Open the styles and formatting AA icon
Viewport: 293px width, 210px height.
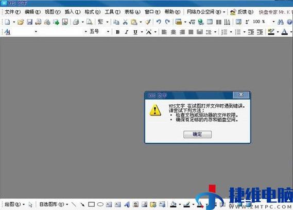7,32
